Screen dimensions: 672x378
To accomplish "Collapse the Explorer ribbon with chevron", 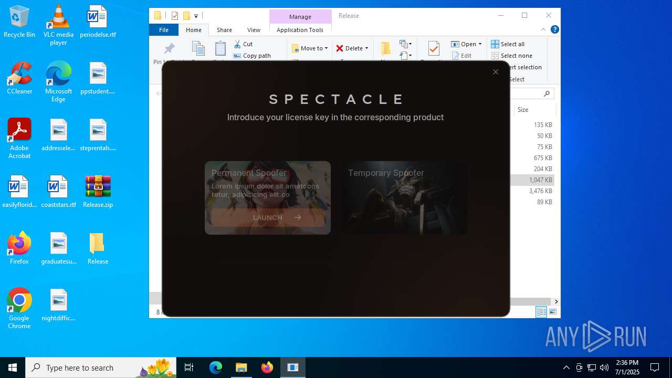I will [x=543, y=30].
